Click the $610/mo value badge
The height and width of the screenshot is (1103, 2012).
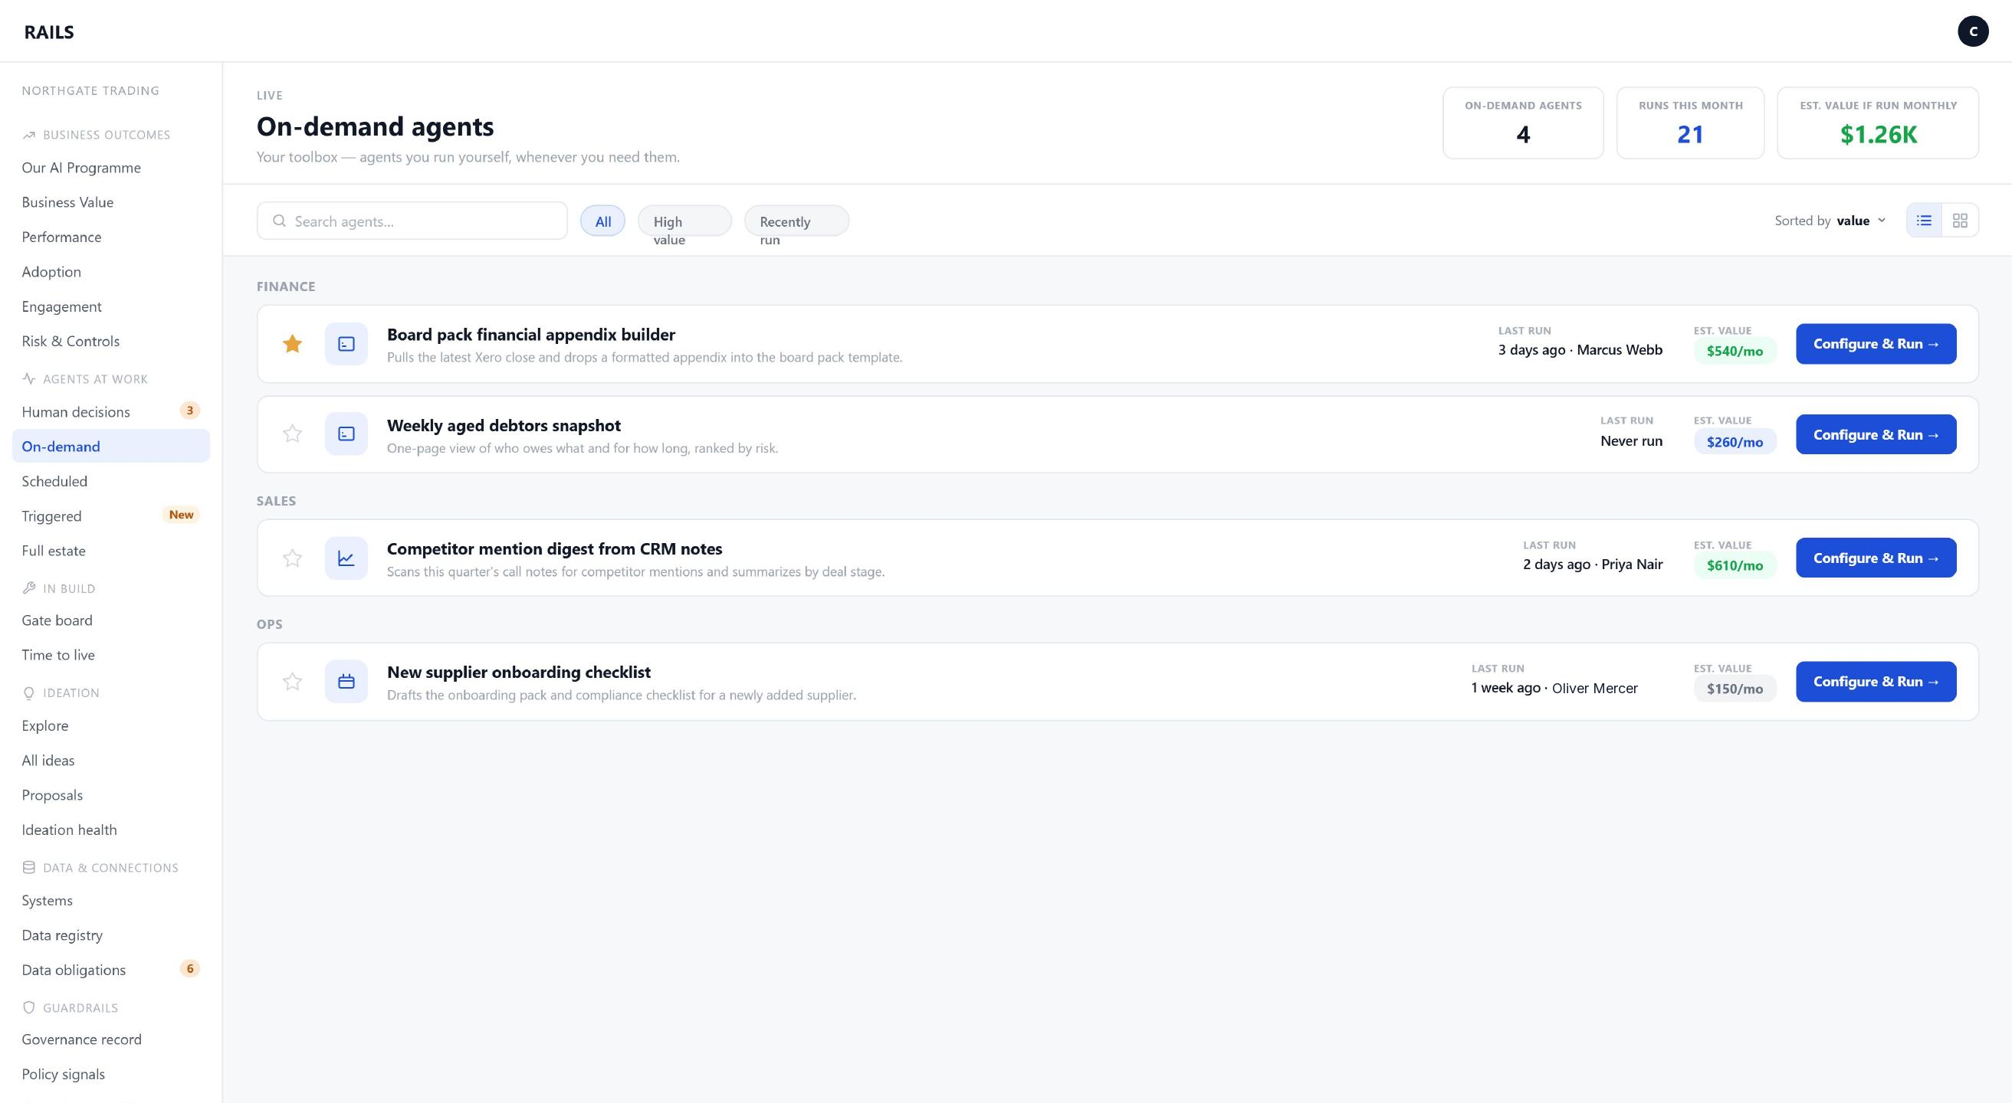[1735, 565]
